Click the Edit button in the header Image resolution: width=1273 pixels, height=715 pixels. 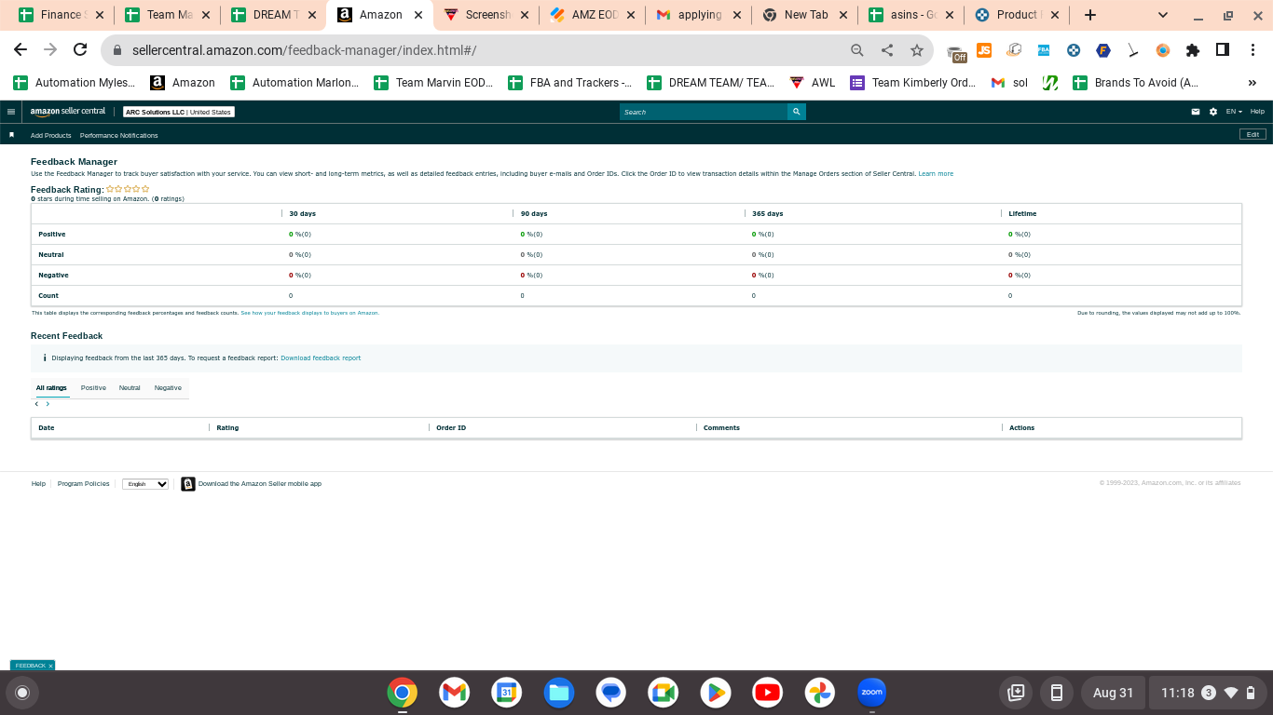tap(1252, 135)
